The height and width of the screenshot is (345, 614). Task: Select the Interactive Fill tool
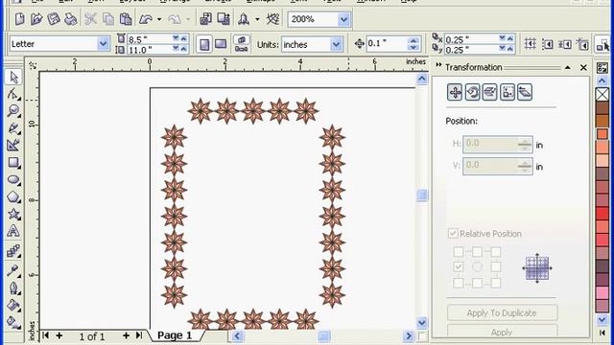(13, 322)
